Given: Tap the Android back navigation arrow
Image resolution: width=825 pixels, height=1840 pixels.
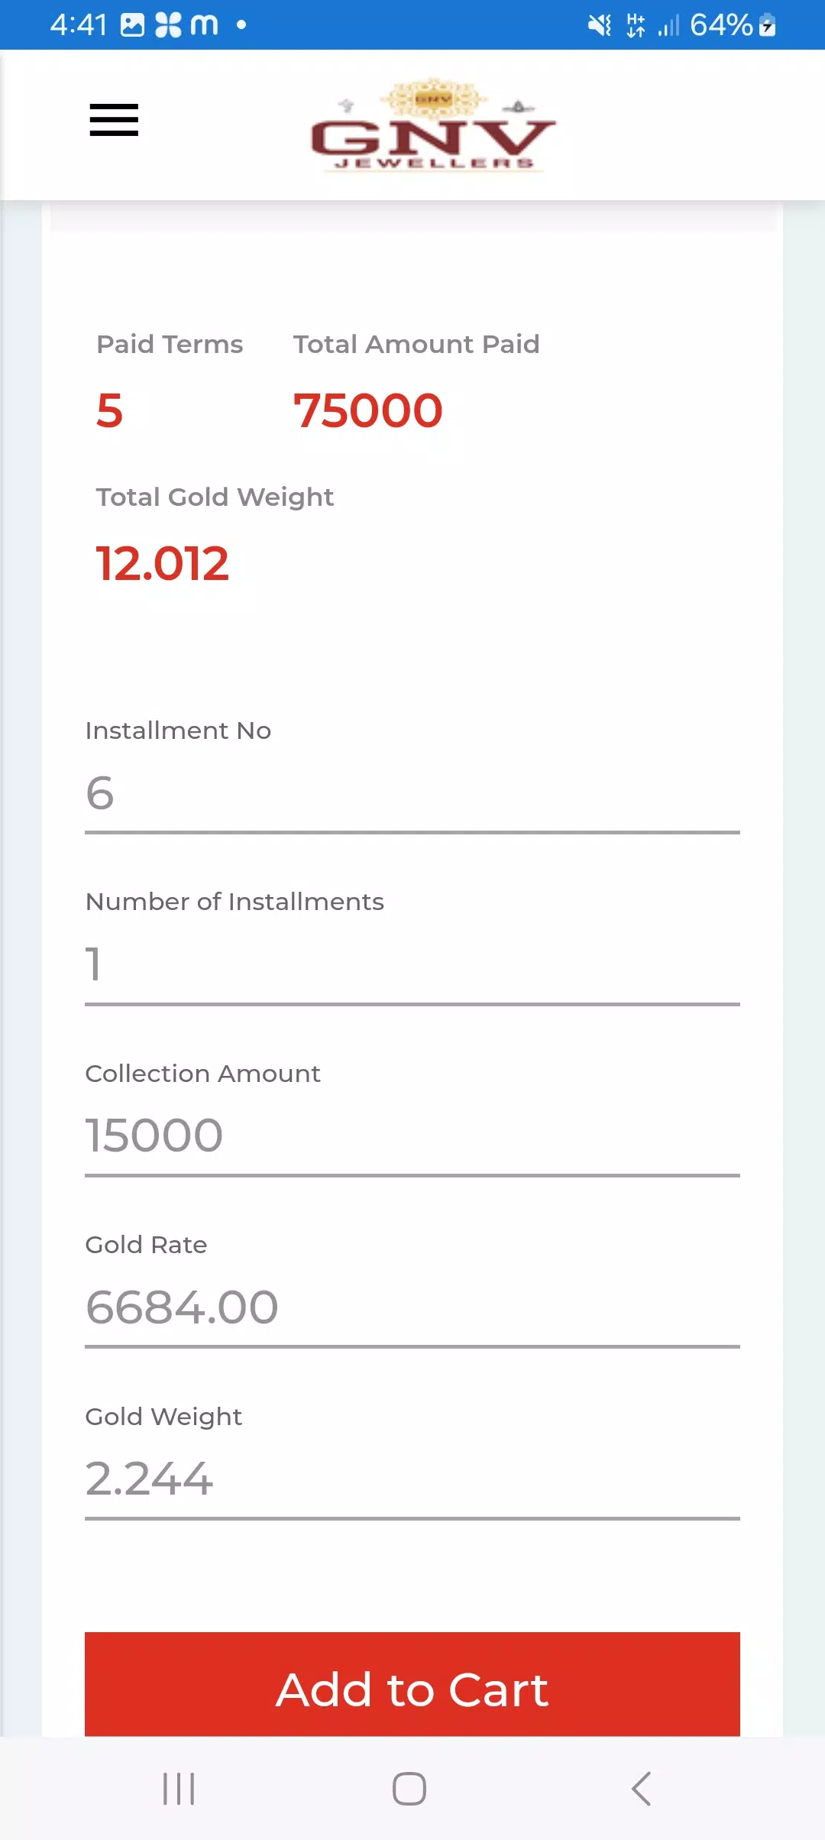Looking at the screenshot, I should [x=642, y=1789].
